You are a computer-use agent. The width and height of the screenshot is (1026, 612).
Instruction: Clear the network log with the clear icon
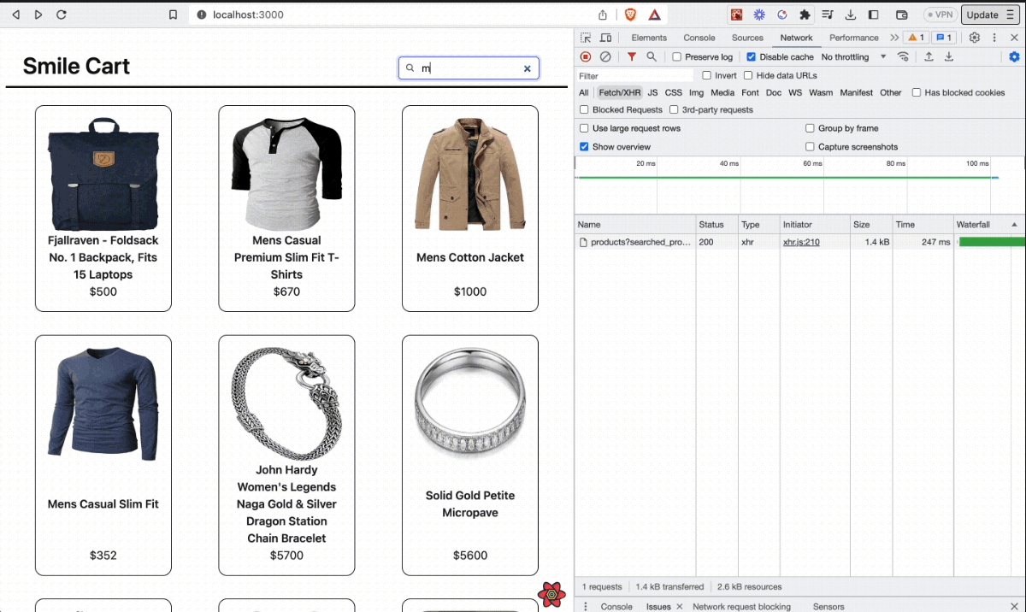click(606, 56)
